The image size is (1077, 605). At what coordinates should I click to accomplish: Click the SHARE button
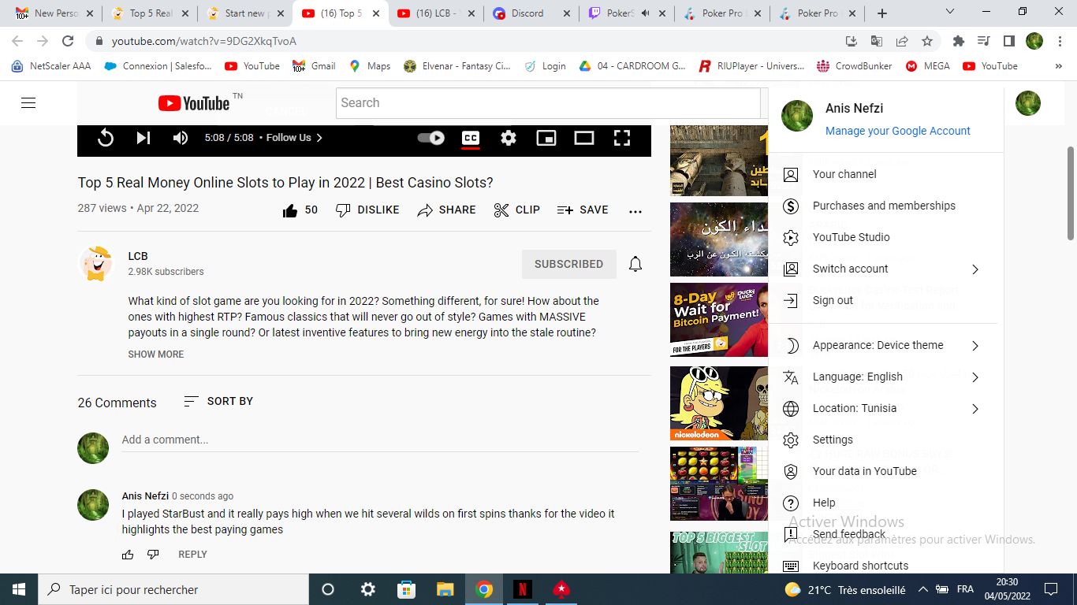coord(446,210)
